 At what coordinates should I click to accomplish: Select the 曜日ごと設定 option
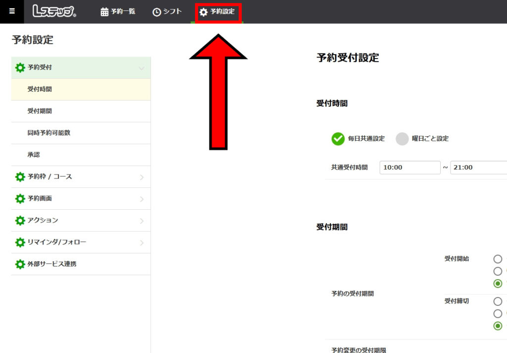coord(402,139)
